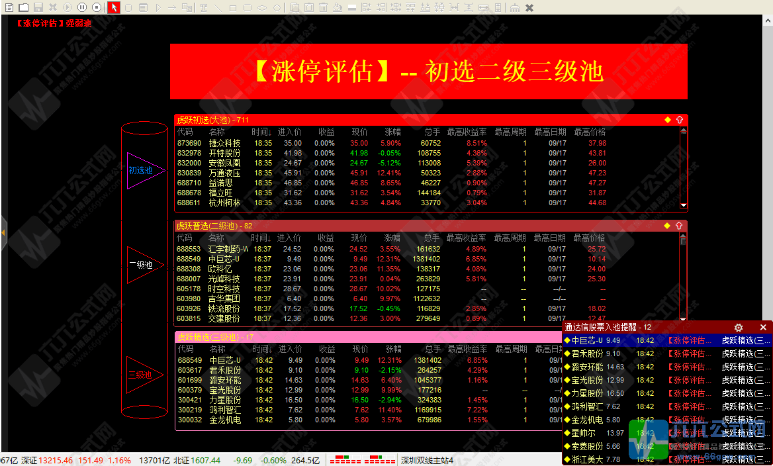Click the stop control in the toolbar
This screenshot has height=466, width=773.
coord(97,7)
